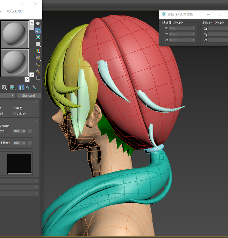Click the absolute X spinner arrows
This screenshot has height=238, width=228.
[x=193, y=28]
